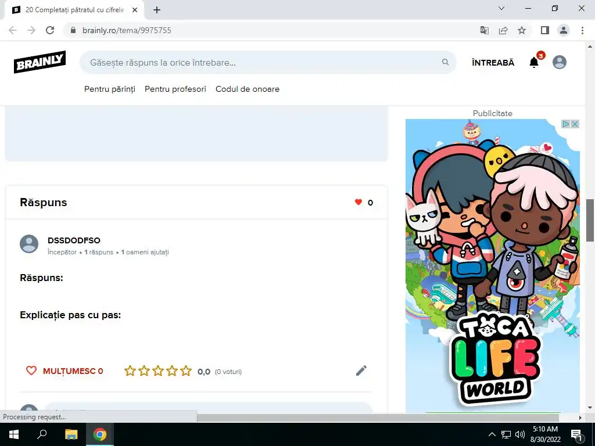Click the pencil edit icon on the answer
The image size is (595, 446).
click(x=361, y=371)
